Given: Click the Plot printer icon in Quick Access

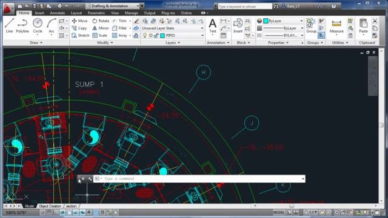Looking at the screenshot, I should (59, 5).
